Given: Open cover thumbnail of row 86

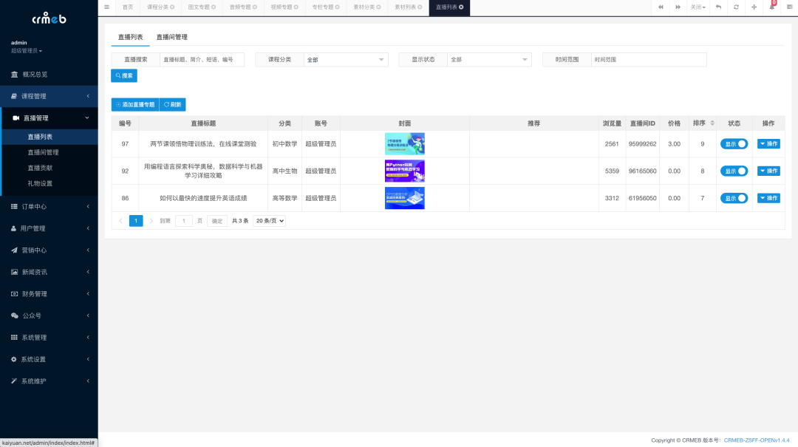Looking at the screenshot, I should click(x=405, y=198).
